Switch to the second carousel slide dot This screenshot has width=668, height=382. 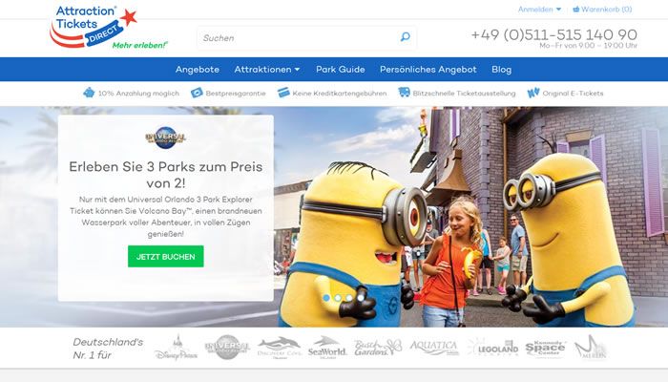(x=337, y=298)
